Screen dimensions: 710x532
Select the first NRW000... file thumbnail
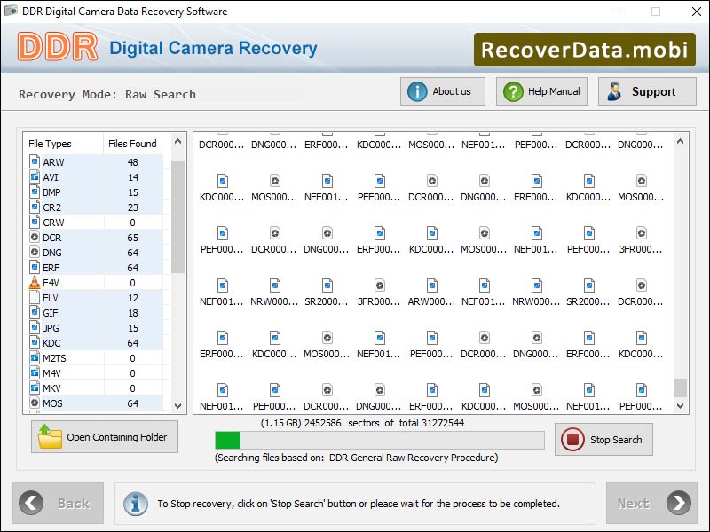(x=274, y=292)
